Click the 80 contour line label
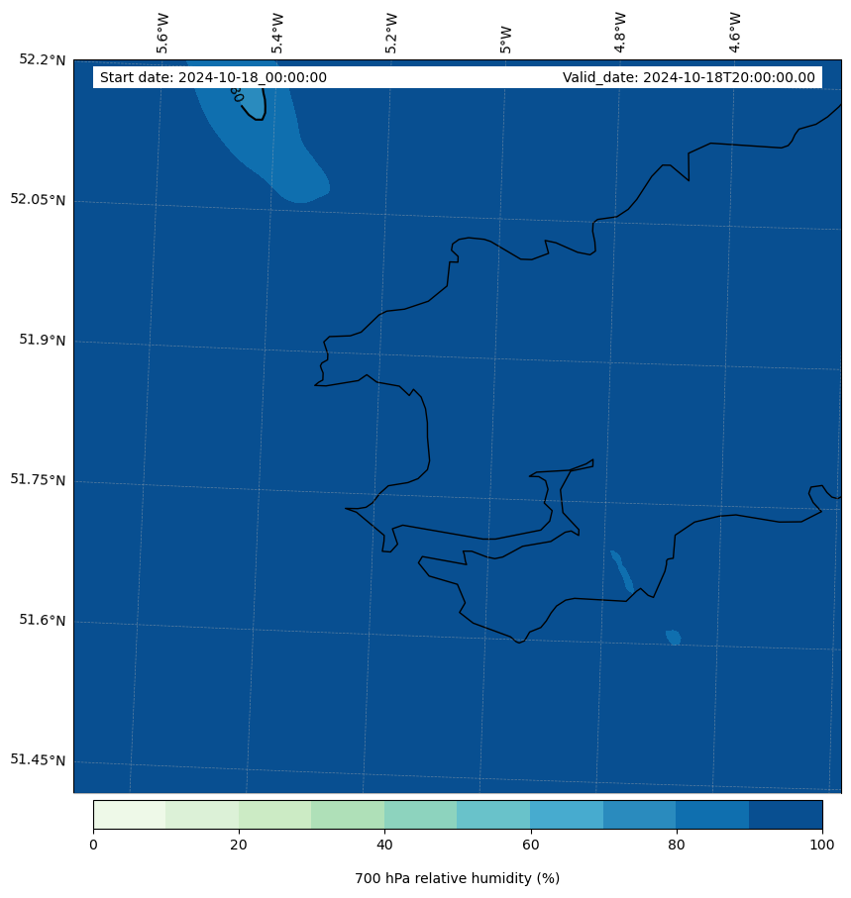Screen dimensions: 851x898 pyautogui.click(x=237, y=94)
